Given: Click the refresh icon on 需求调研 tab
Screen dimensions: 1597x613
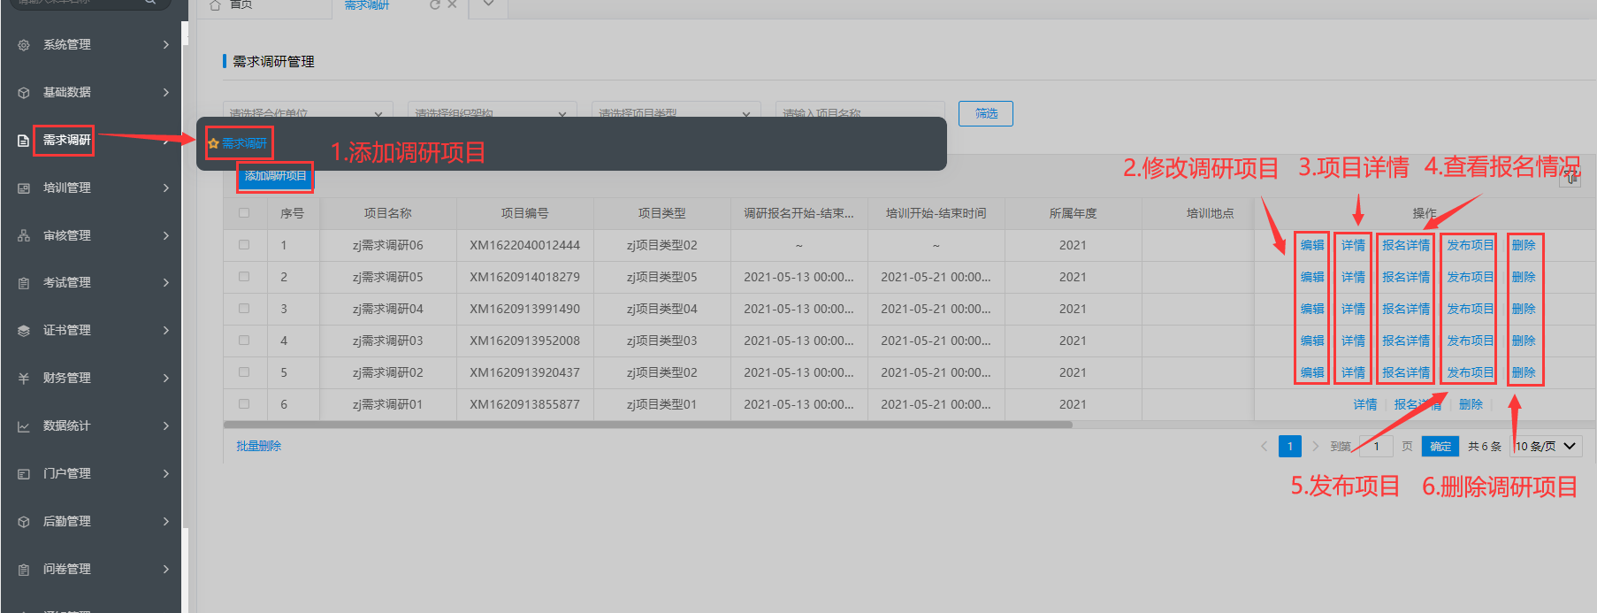Looking at the screenshot, I should pyautogui.click(x=434, y=4).
